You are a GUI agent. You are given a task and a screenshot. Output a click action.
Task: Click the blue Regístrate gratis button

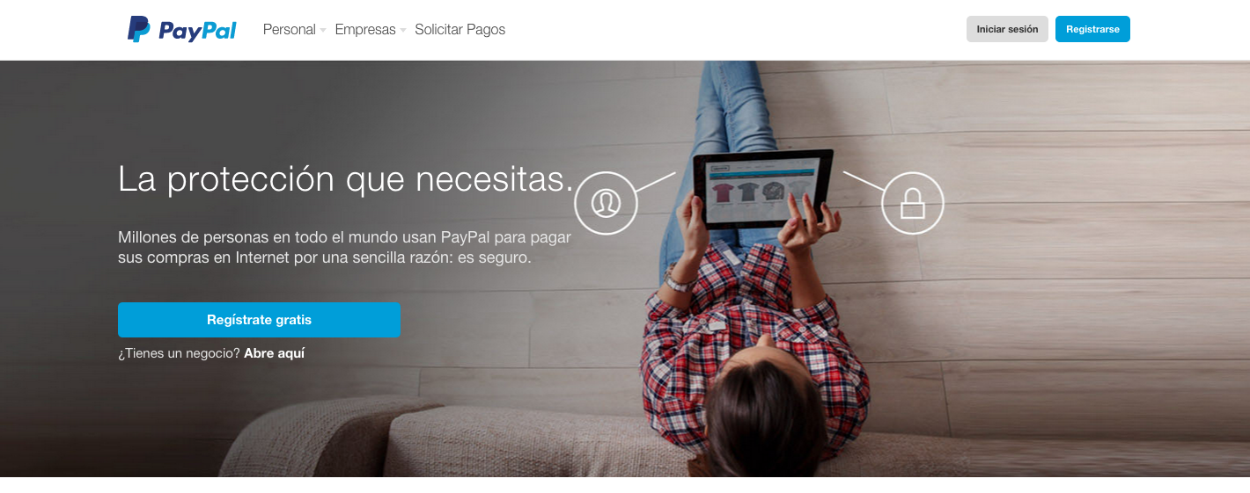coord(259,320)
